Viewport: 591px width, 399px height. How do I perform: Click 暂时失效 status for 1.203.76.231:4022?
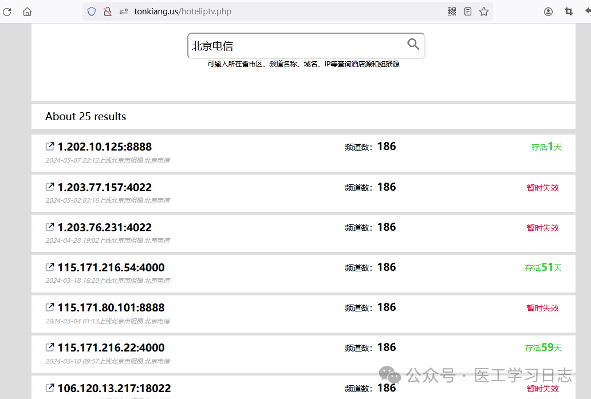543,228
